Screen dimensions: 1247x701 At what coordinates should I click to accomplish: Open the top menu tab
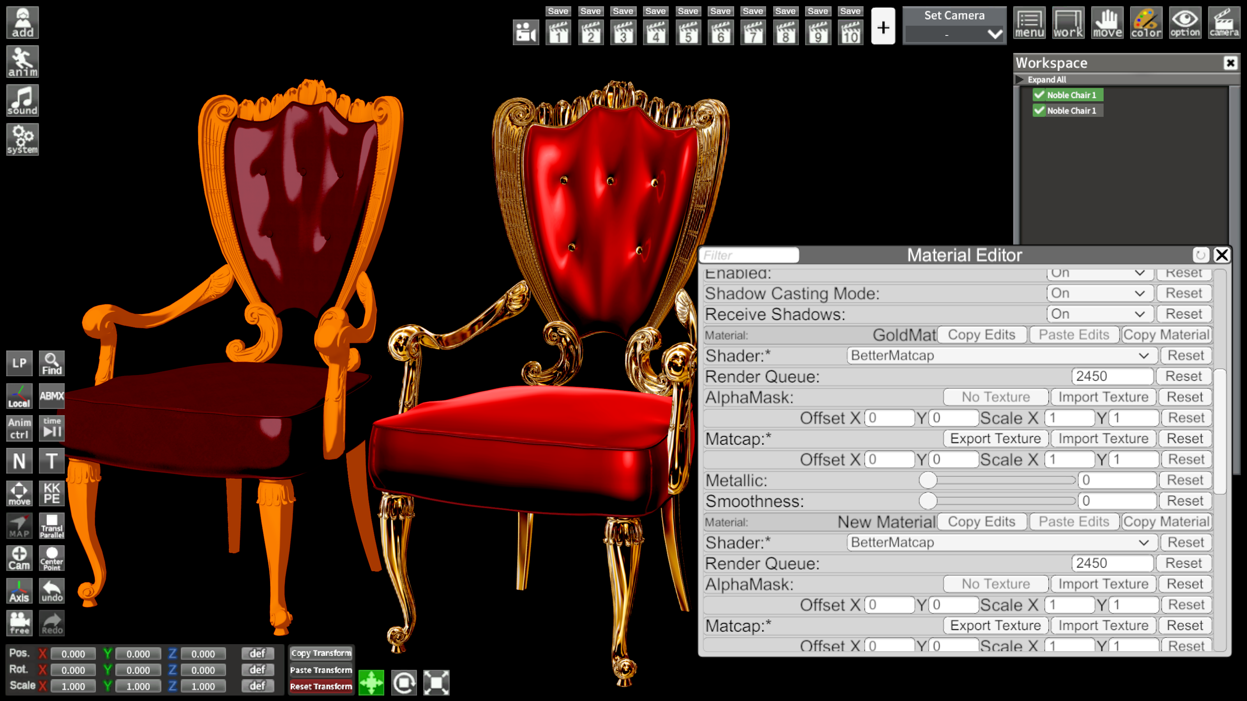pyautogui.click(x=1029, y=22)
